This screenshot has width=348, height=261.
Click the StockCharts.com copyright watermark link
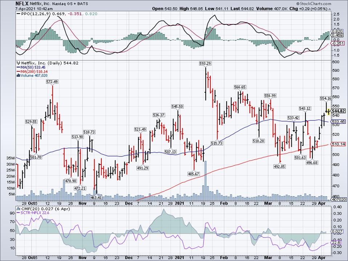[313, 4]
